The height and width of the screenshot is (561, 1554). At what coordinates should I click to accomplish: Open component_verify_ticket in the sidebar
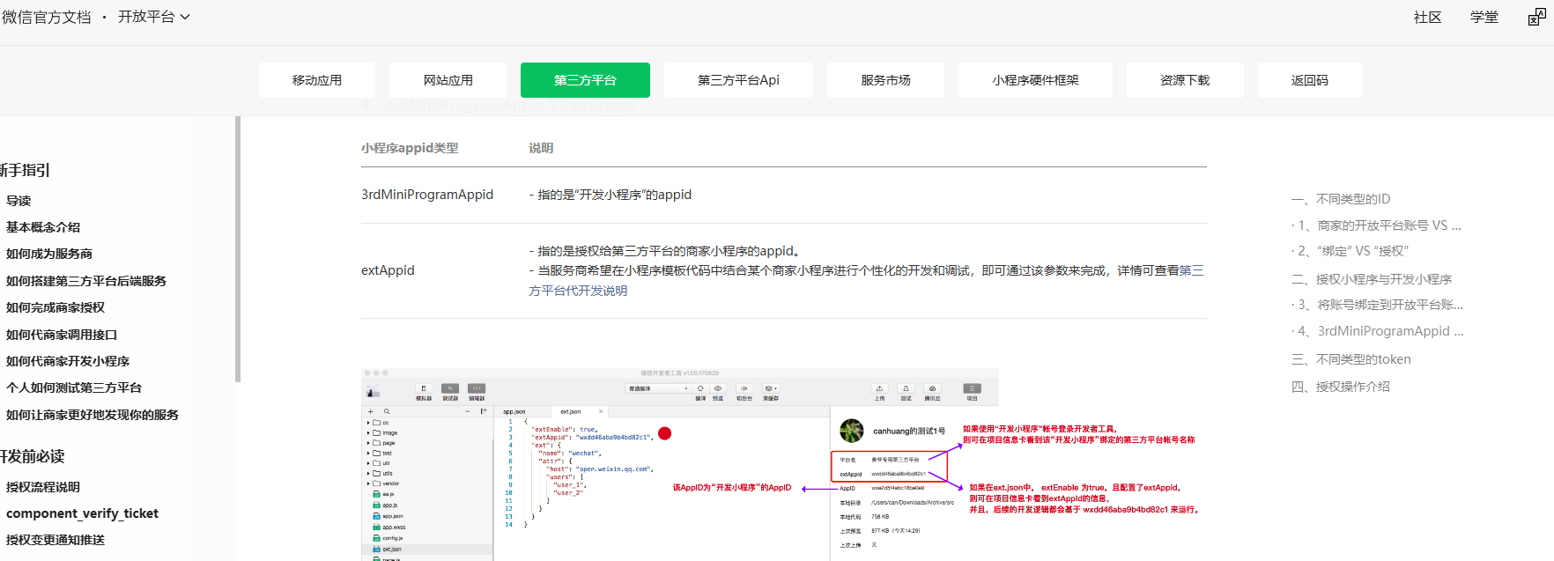coord(82,513)
